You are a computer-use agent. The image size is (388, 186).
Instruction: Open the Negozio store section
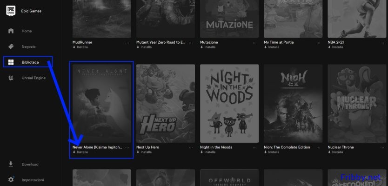tap(28, 46)
